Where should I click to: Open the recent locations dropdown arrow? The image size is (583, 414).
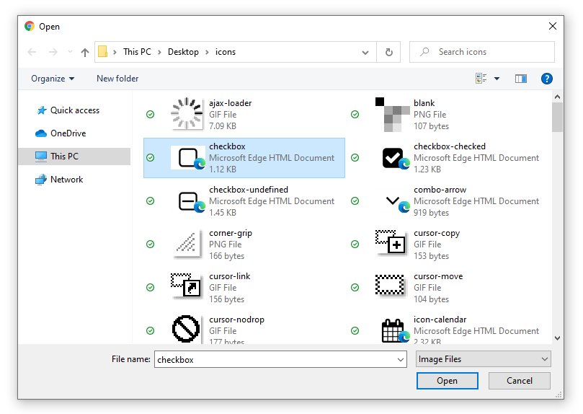pyautogui.click(x=70, y=52)
